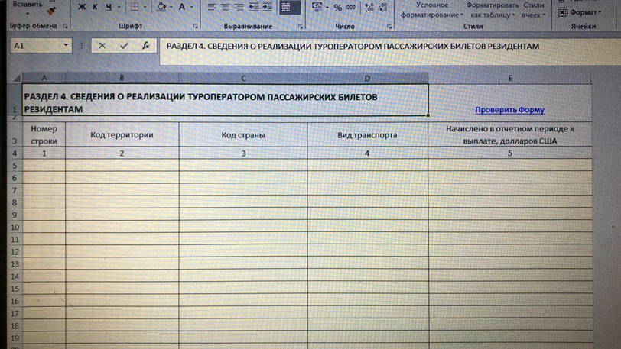Apply percent style to the cell
This screenshot has width=621, height=349.
(x=337, y=8)
